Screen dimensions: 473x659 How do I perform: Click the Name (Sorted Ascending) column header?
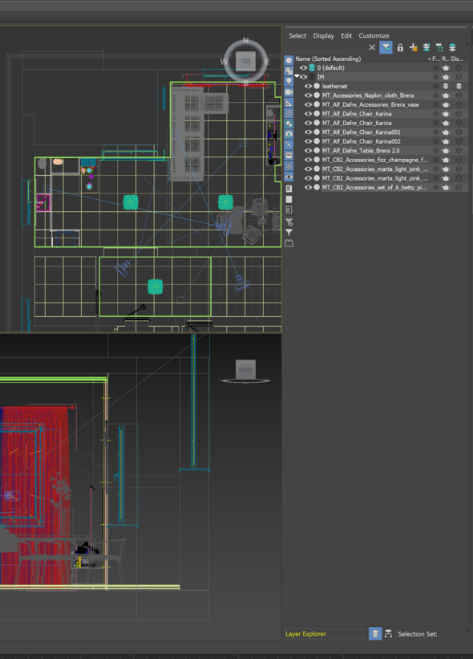pos(328,59)
